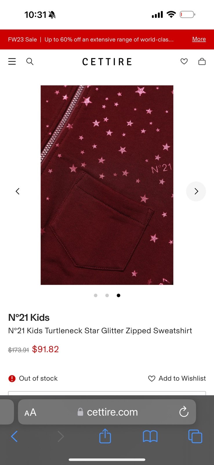
Task: Tap the CETTIRE logo
Action: (x=107, y=62)
